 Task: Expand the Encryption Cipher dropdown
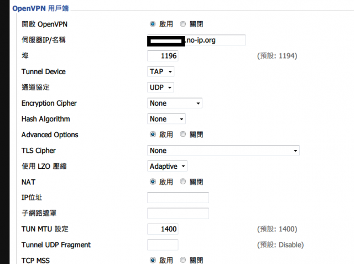coord(175,103)
